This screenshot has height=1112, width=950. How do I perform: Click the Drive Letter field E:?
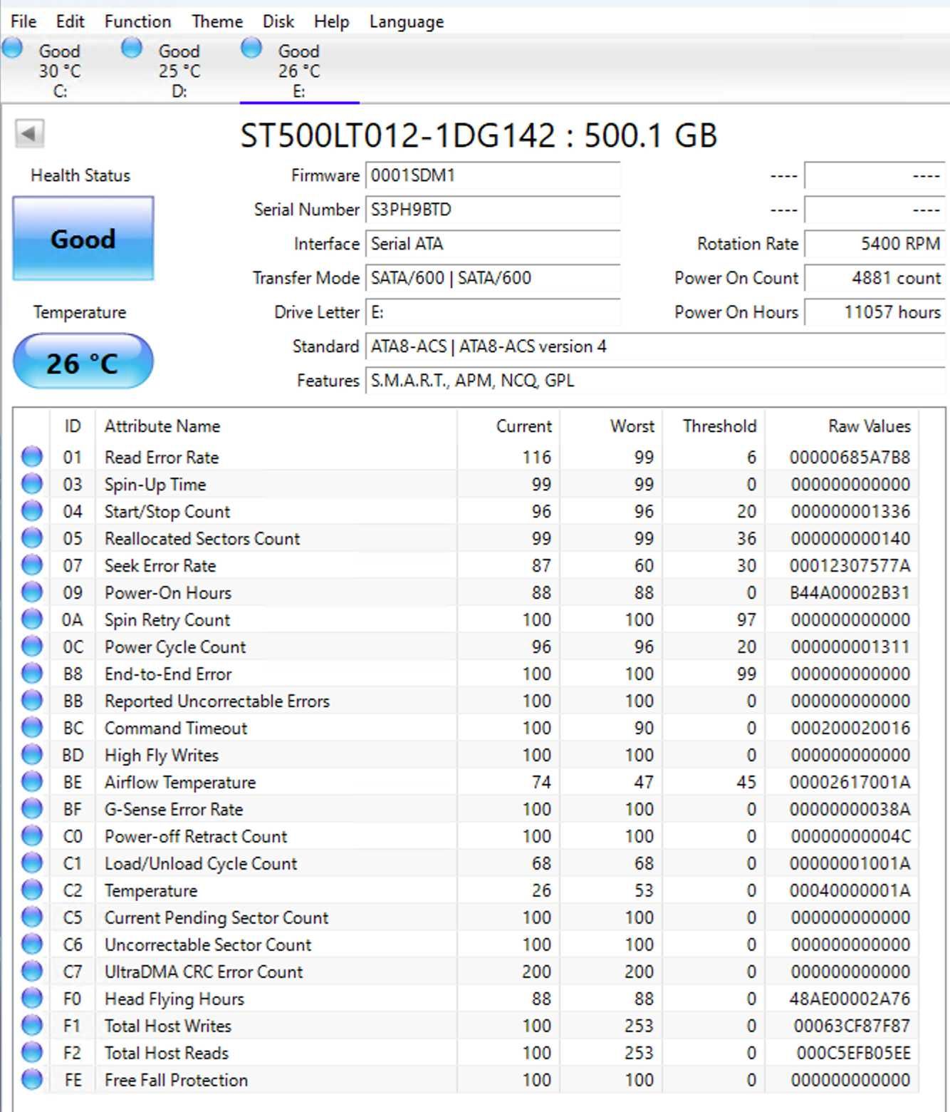(x=492, y=312)
